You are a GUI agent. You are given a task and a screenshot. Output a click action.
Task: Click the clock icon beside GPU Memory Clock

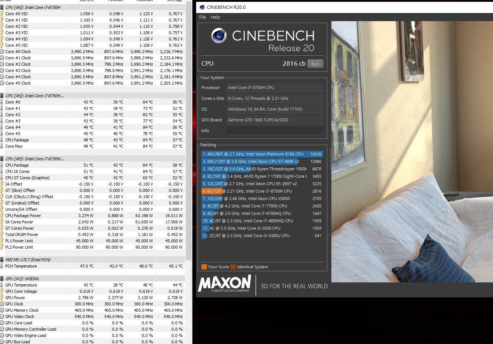(2, 310)
